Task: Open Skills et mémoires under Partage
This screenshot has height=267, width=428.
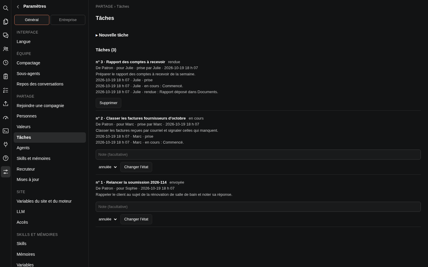Action: pos(50,158)
